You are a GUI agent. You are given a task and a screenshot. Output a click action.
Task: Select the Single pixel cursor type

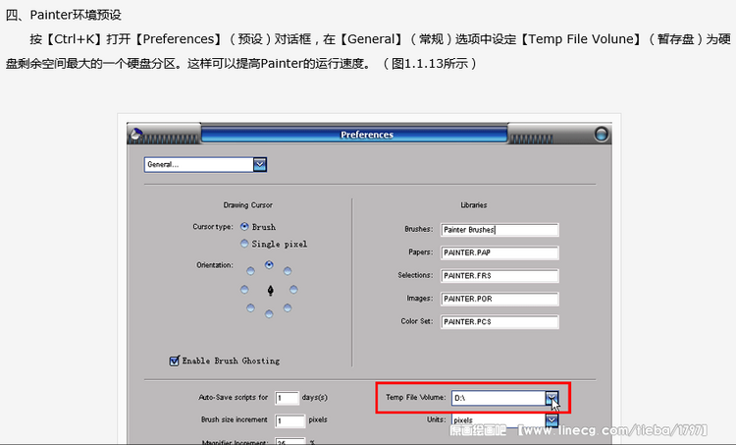244,244
